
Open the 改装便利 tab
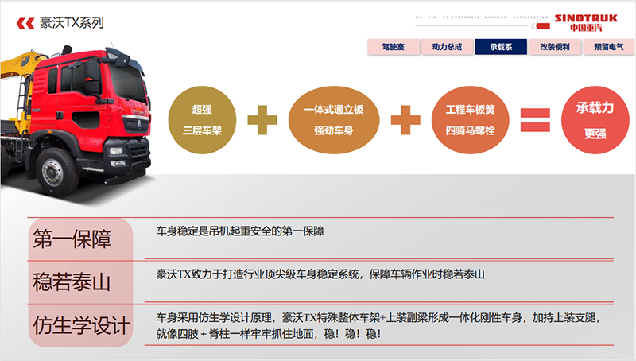pyautogui.click(x=555, y=47)
